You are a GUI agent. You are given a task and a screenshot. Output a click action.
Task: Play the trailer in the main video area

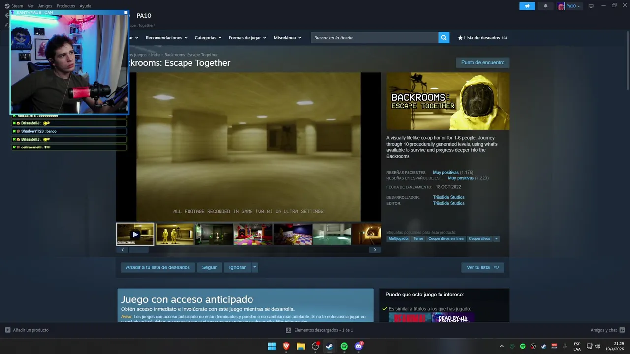pyautogui.click(x=249, y=147)
